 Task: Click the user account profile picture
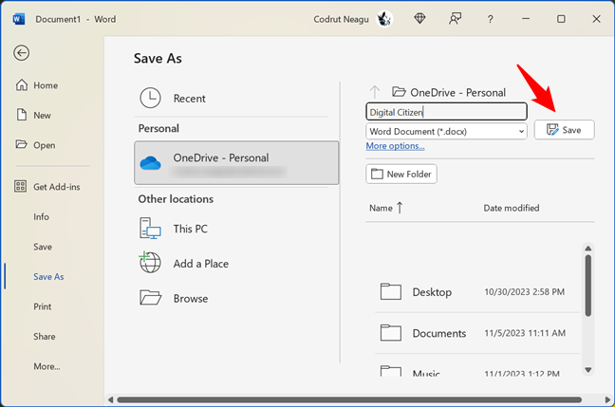(384, 19)
